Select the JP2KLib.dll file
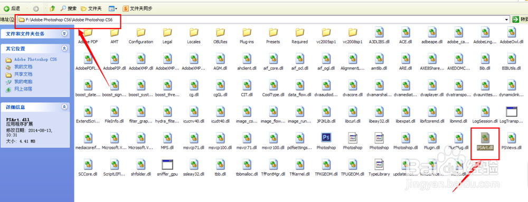Screen dimensions: 528x202 pos(326,115)
